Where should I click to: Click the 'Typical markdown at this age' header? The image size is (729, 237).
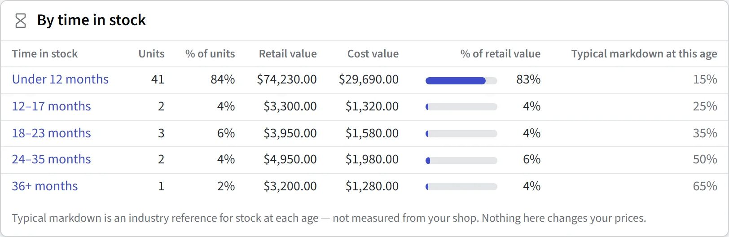644,54
